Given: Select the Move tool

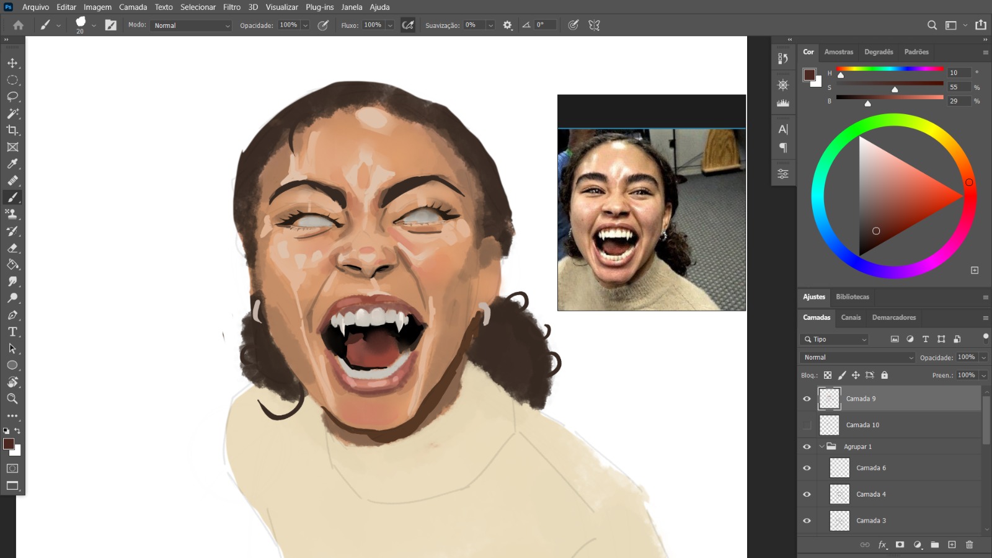Looking at the screenshot, I should tap(12, 63).
